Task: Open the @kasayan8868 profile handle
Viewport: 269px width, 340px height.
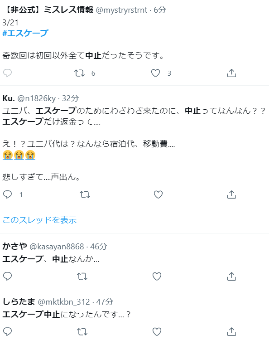Action: 57,247
